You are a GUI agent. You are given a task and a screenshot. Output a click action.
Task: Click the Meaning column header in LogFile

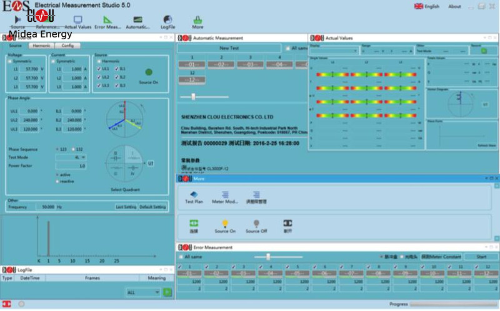(157, 278)
